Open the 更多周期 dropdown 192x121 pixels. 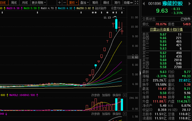point(39,2)
